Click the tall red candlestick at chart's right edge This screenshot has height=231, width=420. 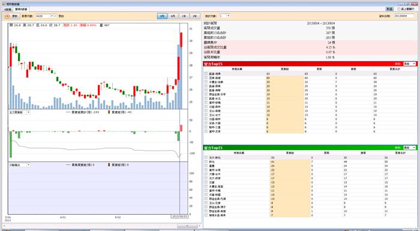point(181,40)
